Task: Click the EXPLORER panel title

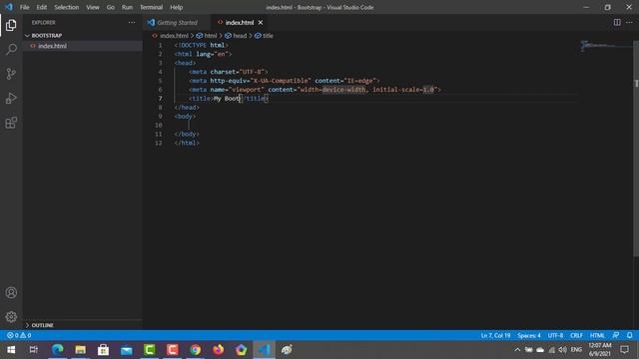Action: coord(44,22)
